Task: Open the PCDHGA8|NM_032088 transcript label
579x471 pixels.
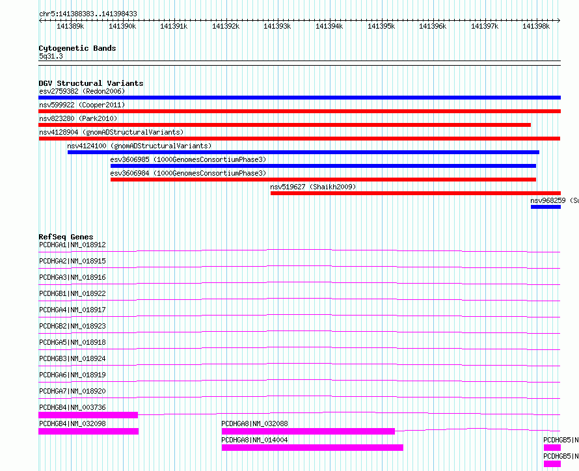Action: 254,424
